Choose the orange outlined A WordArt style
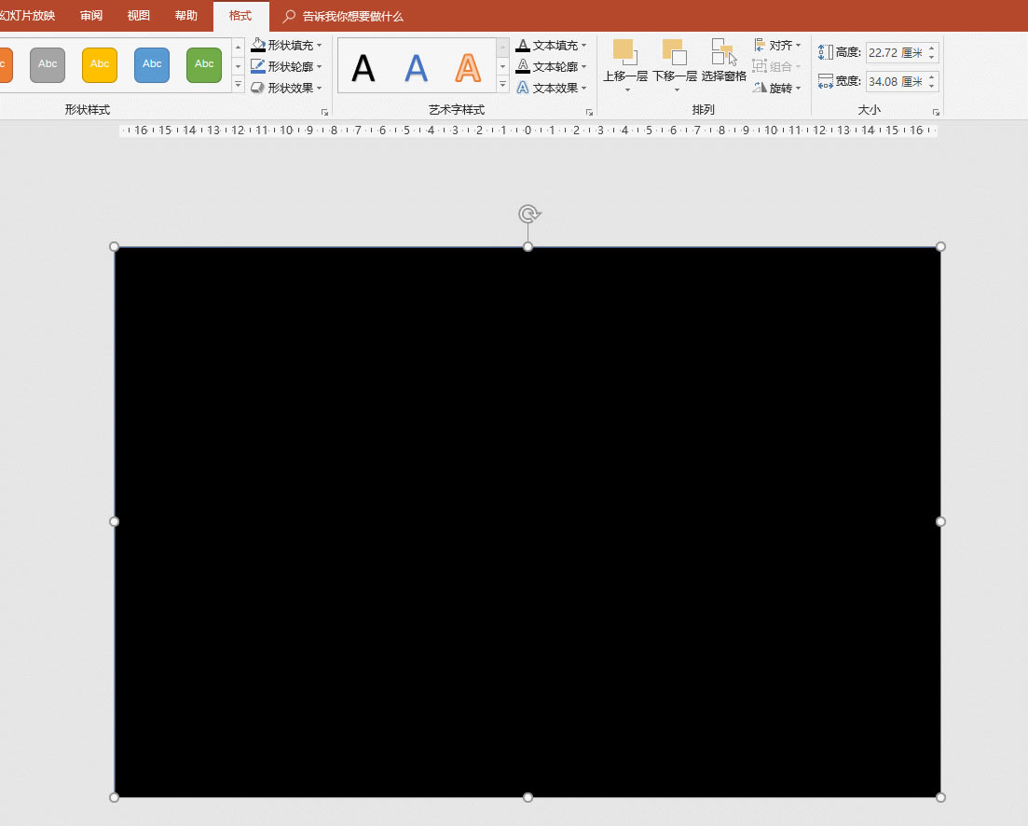The image size is (1028, 826). pyautogui.click(x=468, y=67)
